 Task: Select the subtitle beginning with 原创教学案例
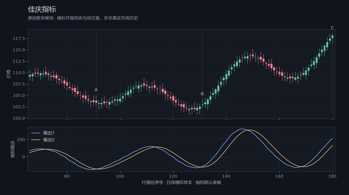(x=83, y=18)
